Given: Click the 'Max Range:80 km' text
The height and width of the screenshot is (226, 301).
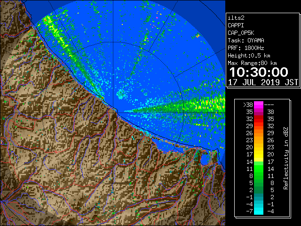Looking at the screenshot, I should click(252, 63).
